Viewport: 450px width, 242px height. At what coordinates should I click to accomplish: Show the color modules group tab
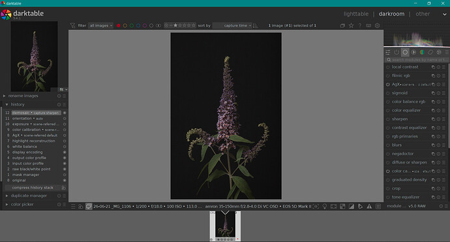[422, 52]
